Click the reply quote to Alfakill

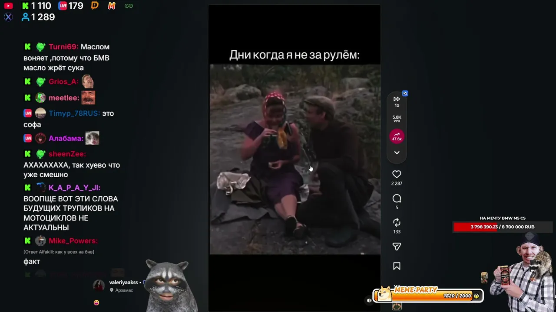coord(59,252)
